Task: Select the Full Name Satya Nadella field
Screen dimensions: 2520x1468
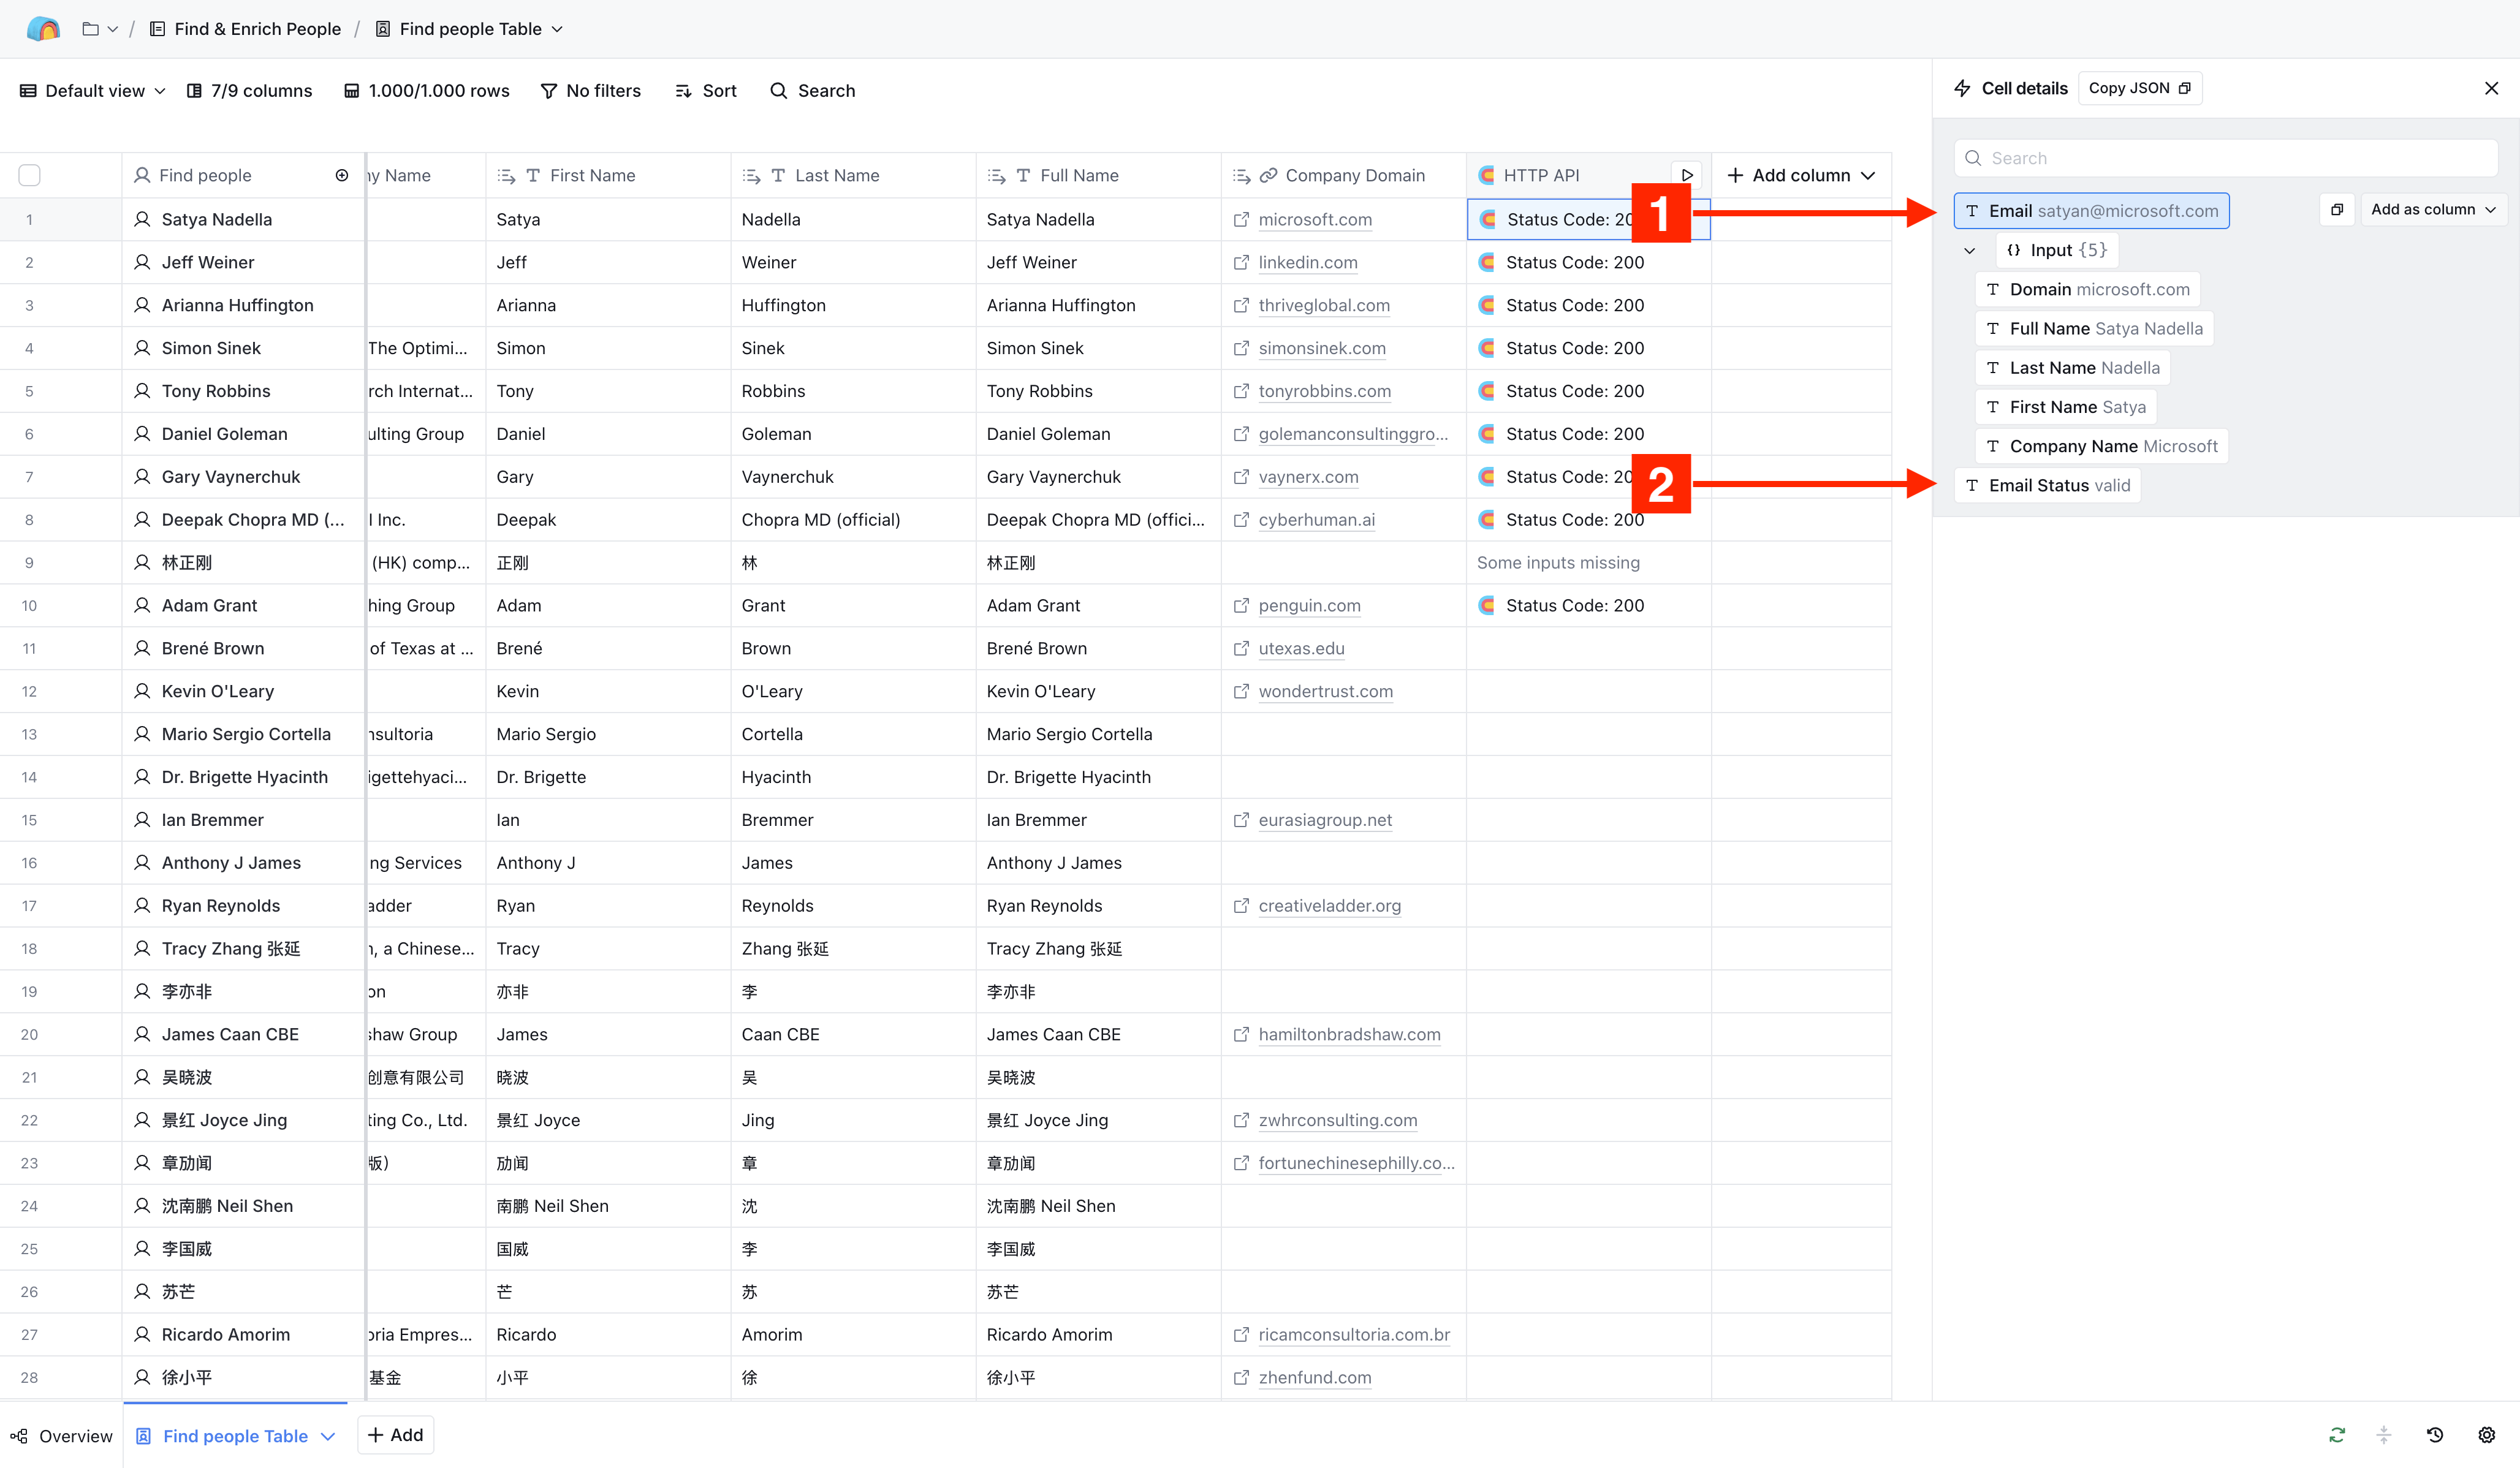Action: click(2094, 328)
